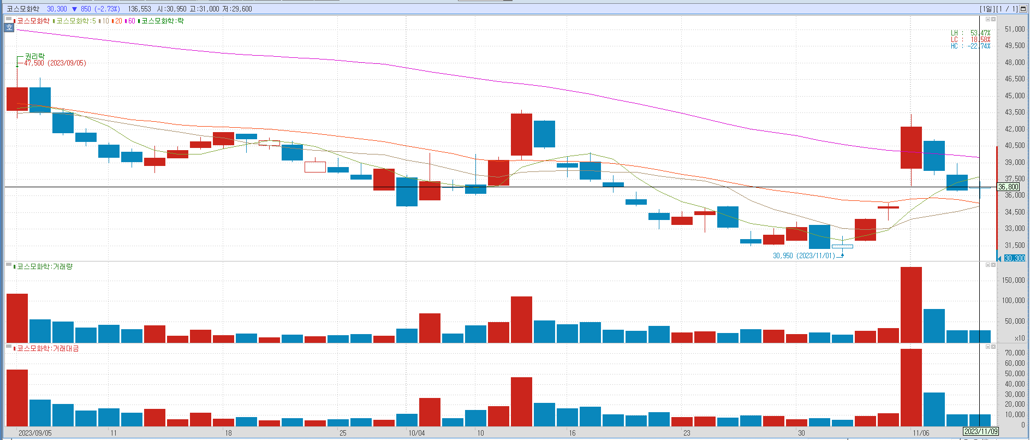
Task: Collapse the price chart pane
Action: [x=987, y=19]
